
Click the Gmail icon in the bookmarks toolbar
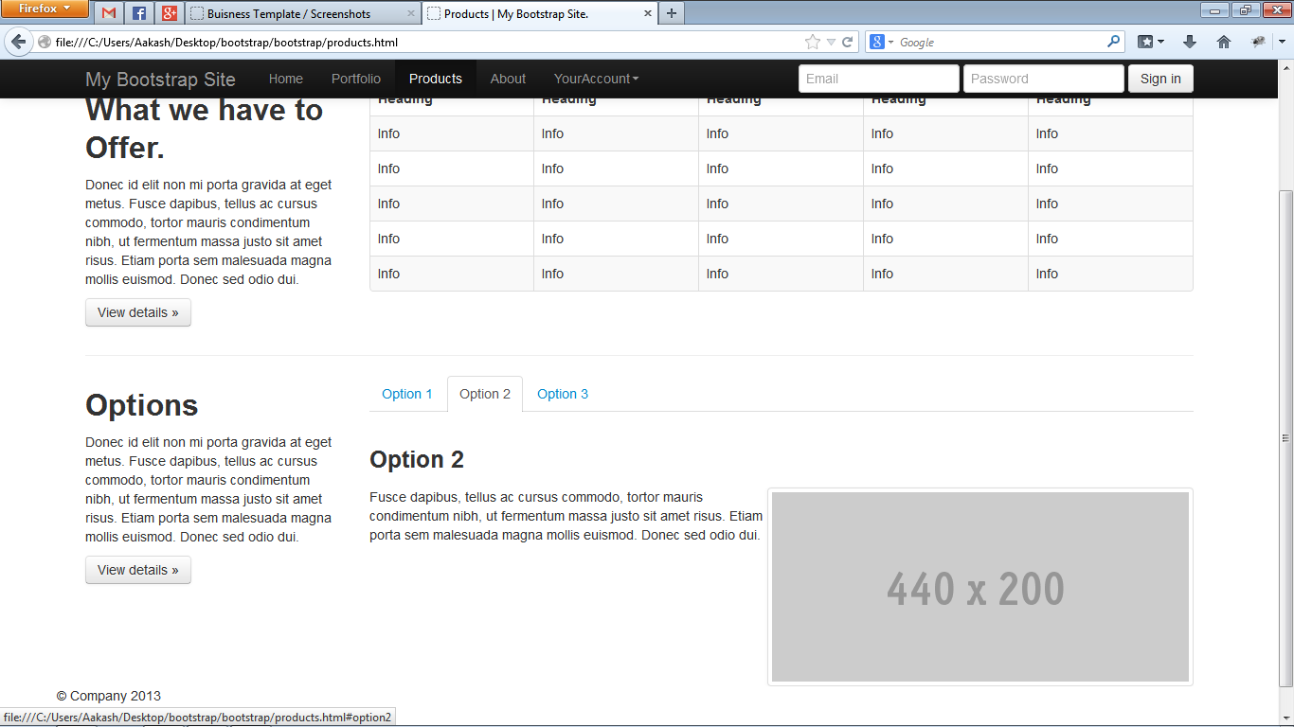(109, 13)
